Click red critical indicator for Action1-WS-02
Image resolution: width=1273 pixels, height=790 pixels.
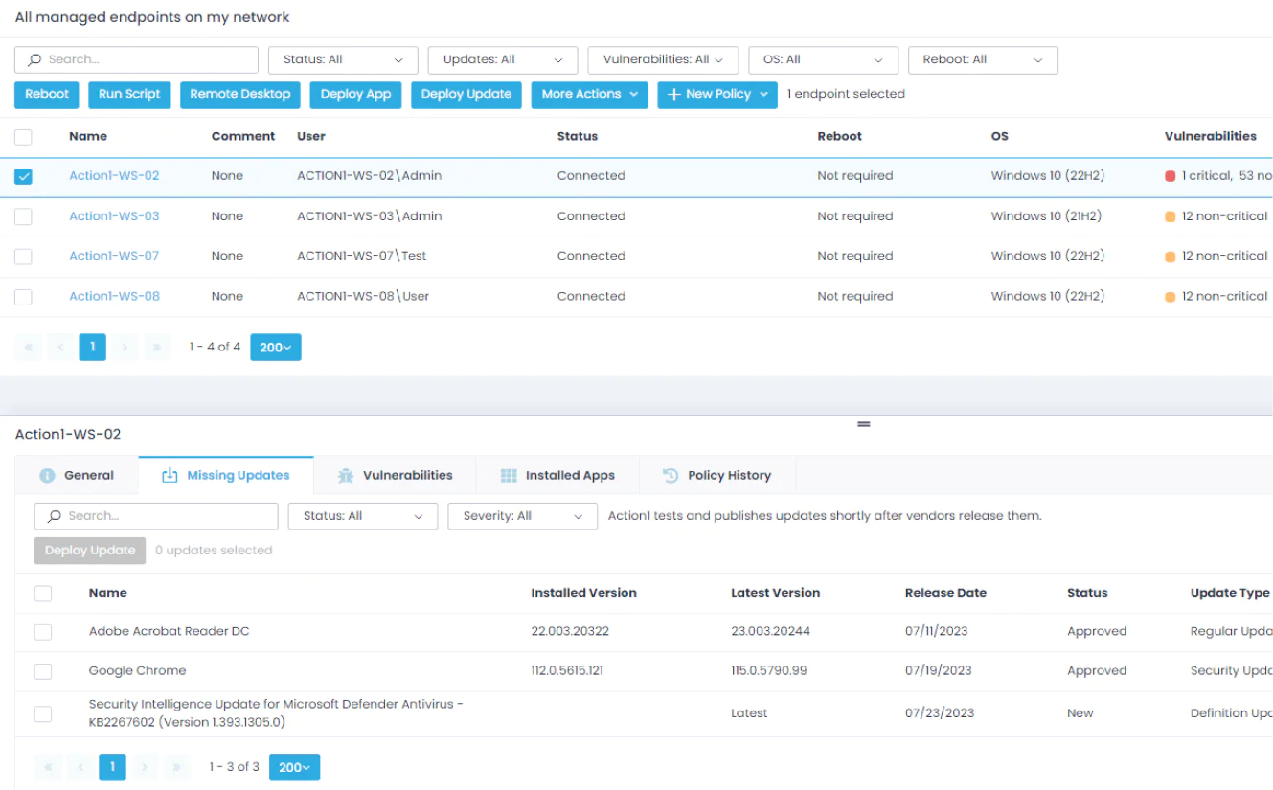tap(1170, 176)
